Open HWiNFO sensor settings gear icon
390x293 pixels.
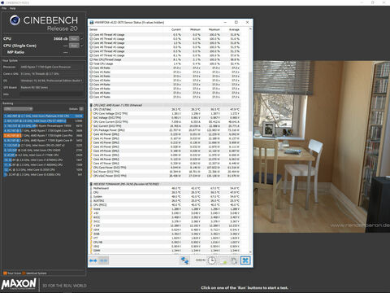234,260
